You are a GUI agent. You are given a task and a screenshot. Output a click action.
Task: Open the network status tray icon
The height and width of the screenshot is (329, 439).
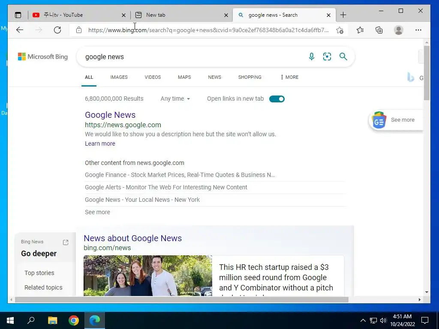(373, 320)
